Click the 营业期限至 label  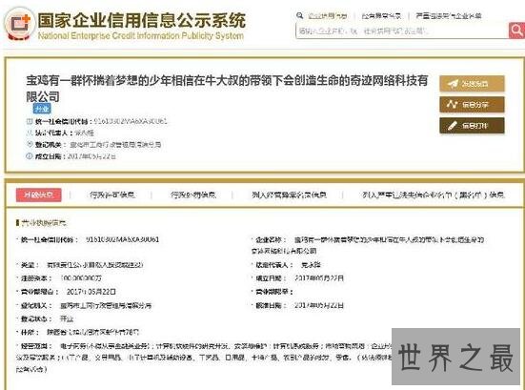click(273, 292)
